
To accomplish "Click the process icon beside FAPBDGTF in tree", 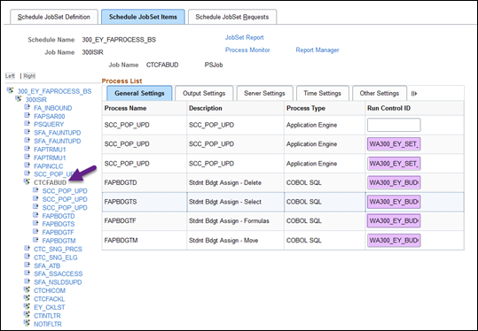I will point(35,232).
